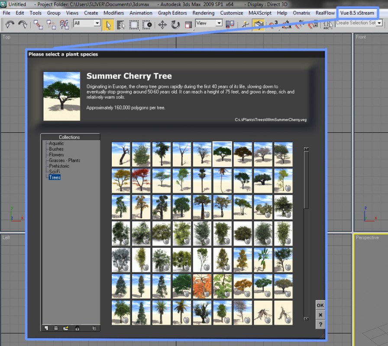
Task: Click the plant browser scrollbar thumb
Action: point(306,179)
